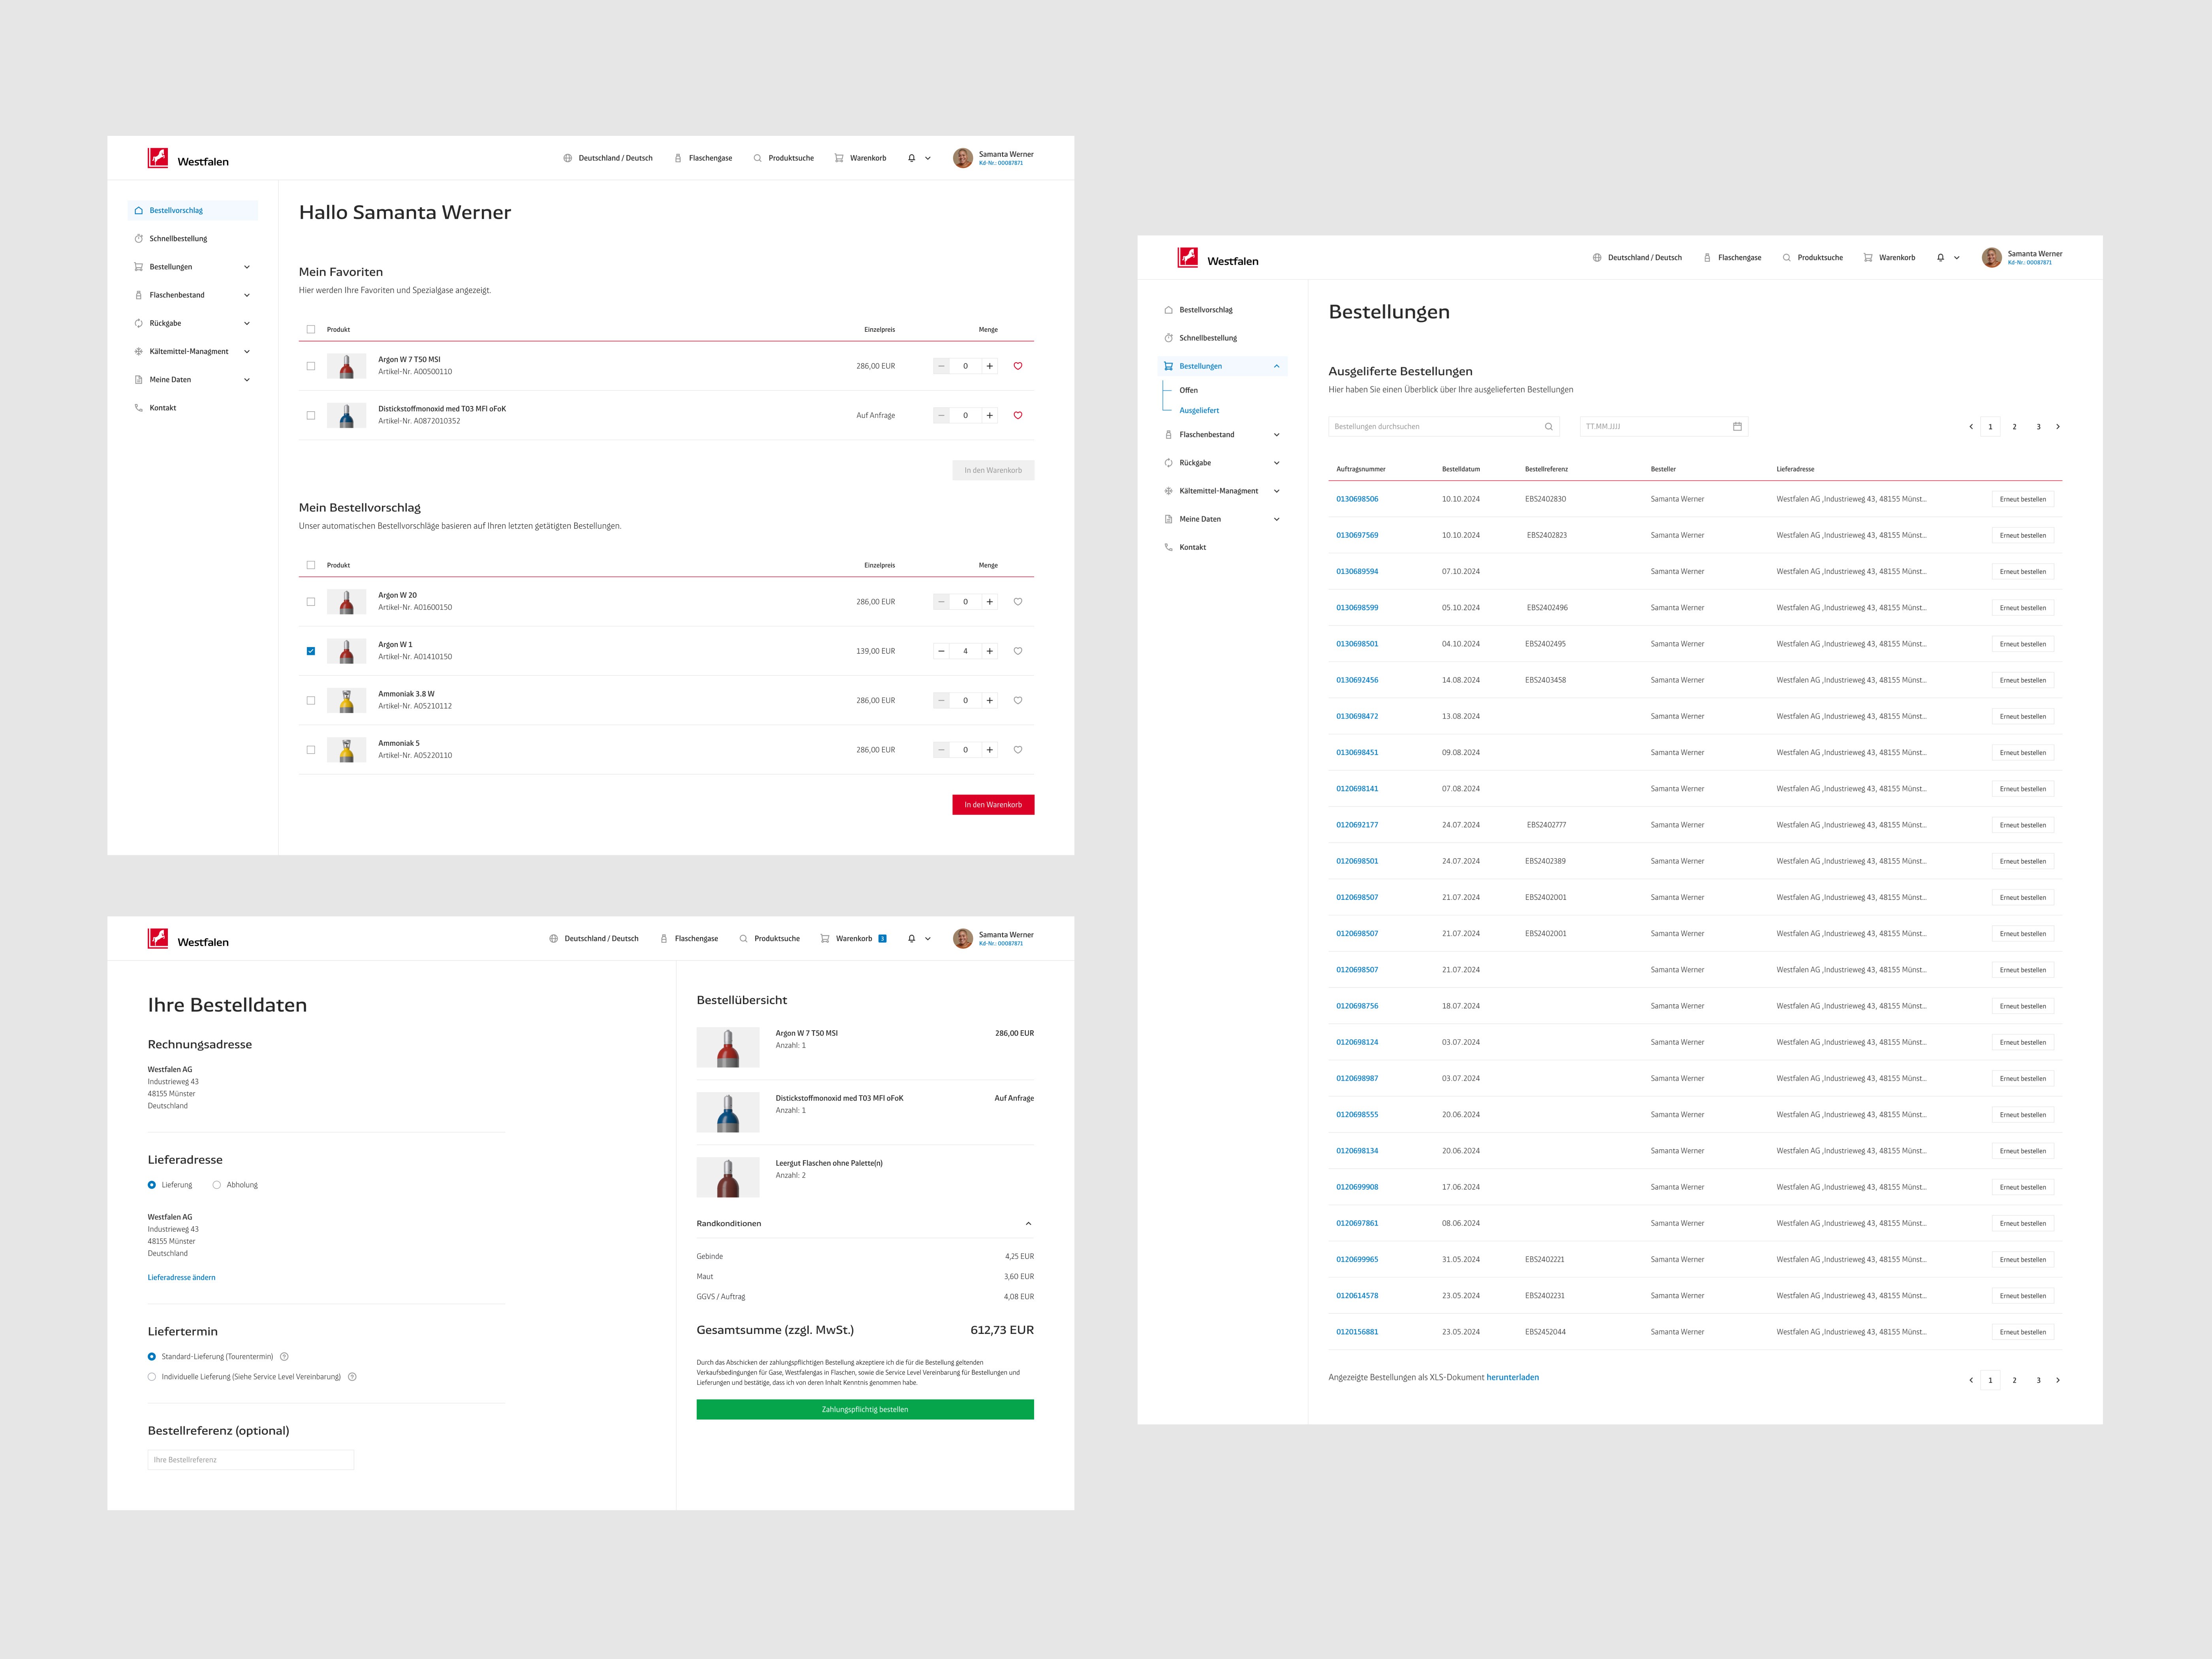Open Schnellbestellung in dashboard sidebar
Image resolution: width=2212 pixels, height=1659 pixels.
178,239
